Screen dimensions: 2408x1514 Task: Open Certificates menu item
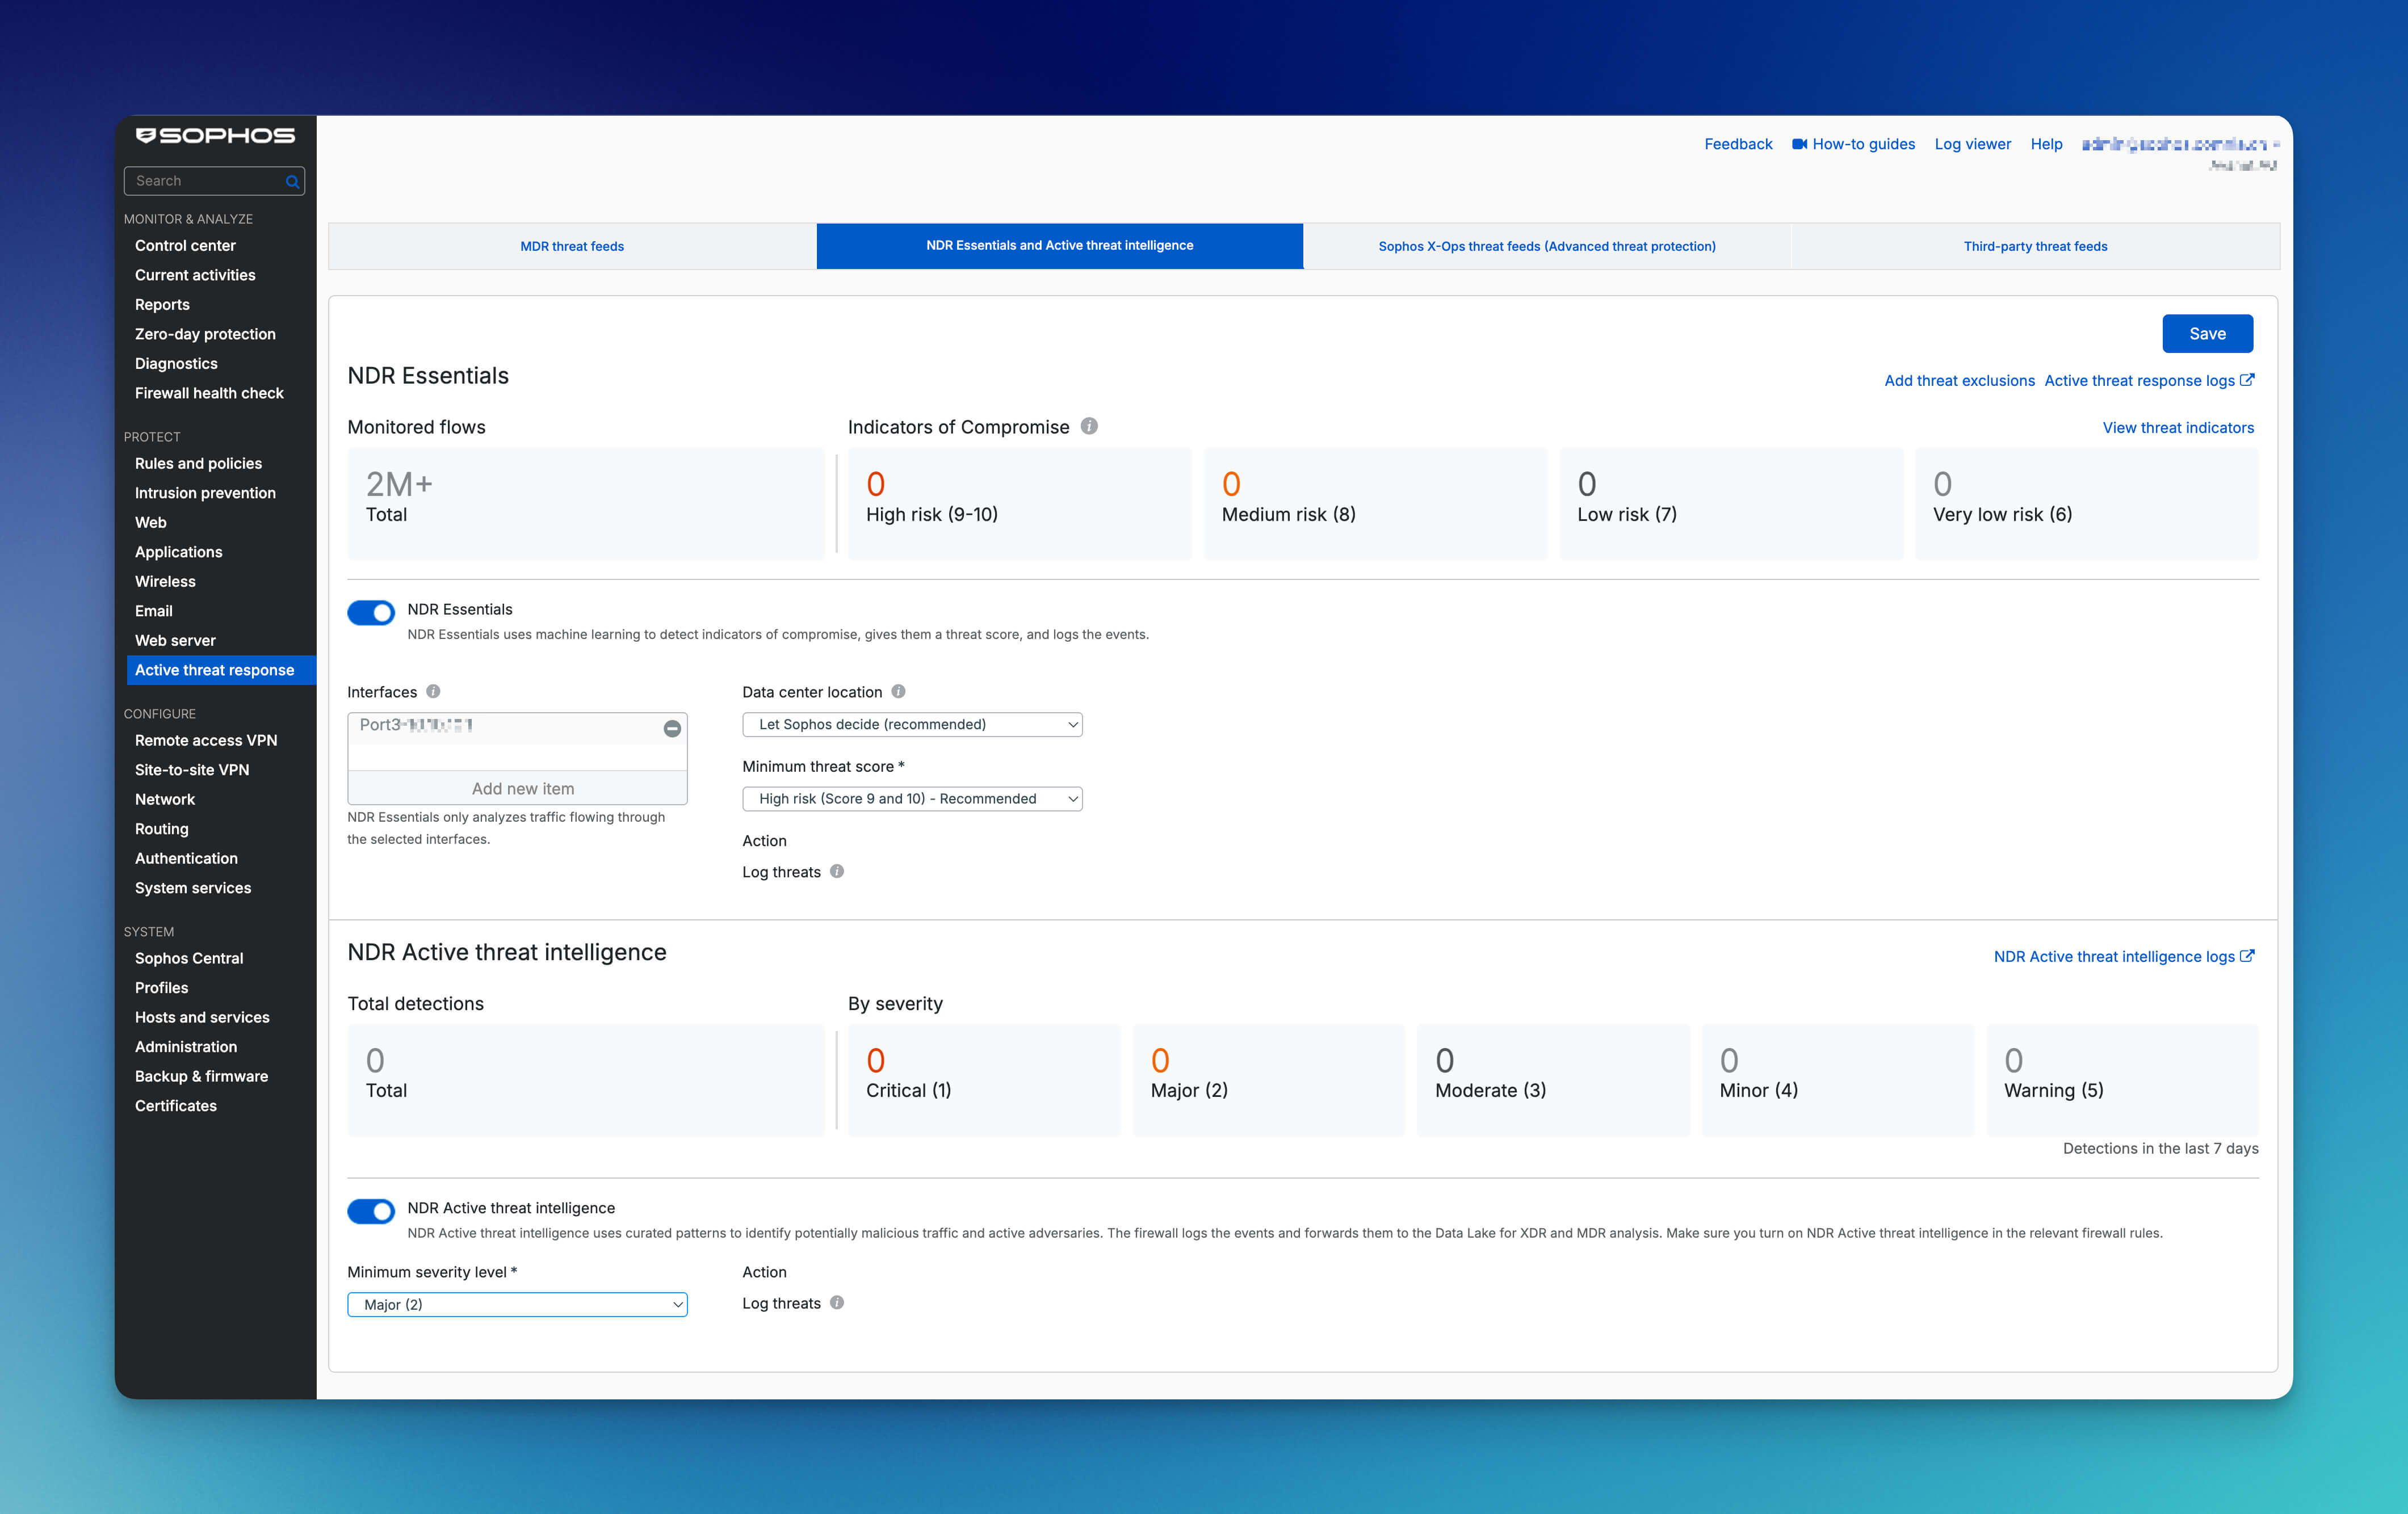175,1105
